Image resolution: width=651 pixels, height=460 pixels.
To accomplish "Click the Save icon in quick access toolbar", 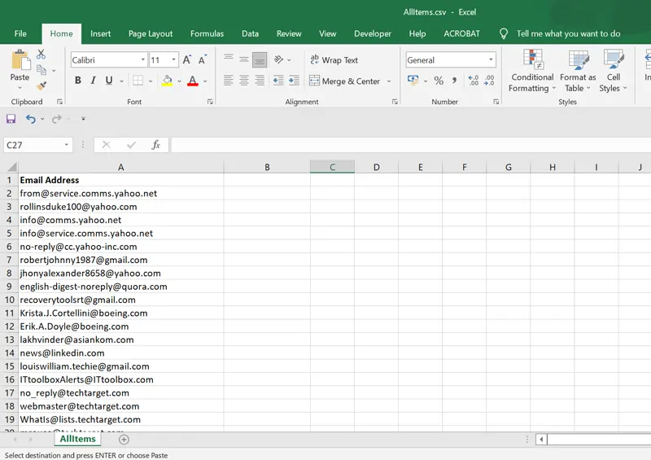I will tap(11, 119).
